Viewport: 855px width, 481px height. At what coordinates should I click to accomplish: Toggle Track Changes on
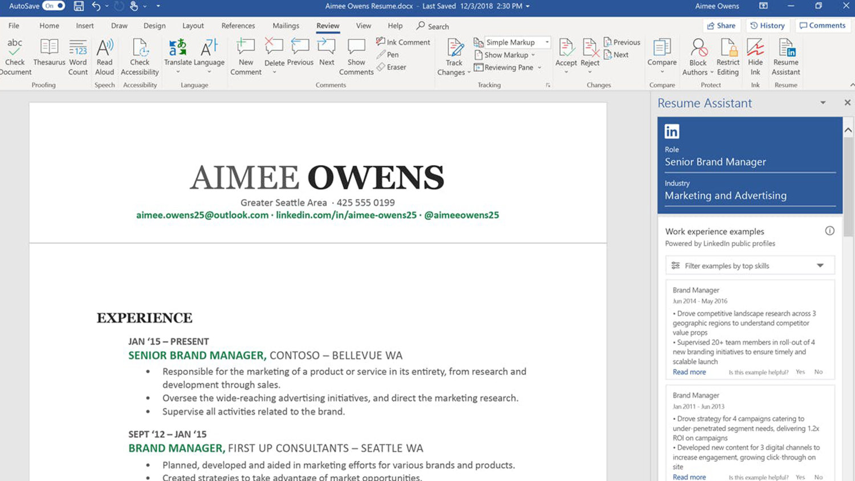(x=454, y=49)
